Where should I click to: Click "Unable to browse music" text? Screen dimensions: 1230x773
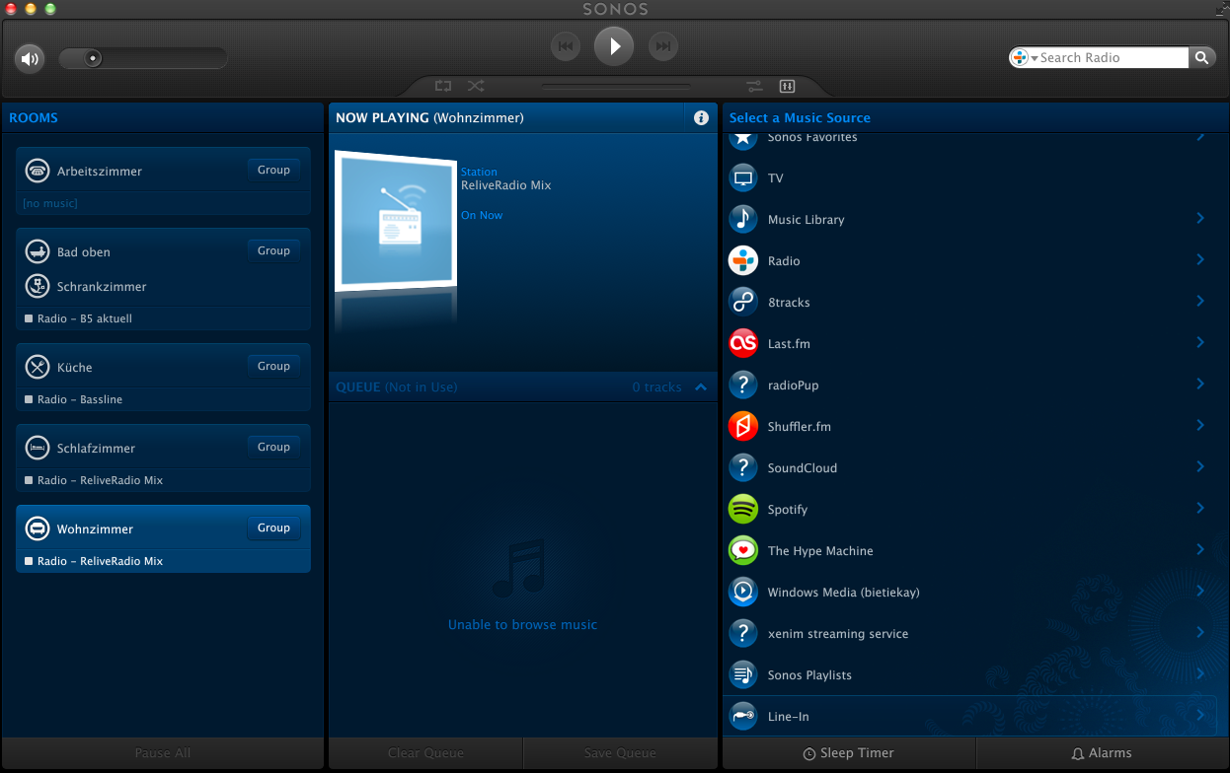(x=522, y=624)
